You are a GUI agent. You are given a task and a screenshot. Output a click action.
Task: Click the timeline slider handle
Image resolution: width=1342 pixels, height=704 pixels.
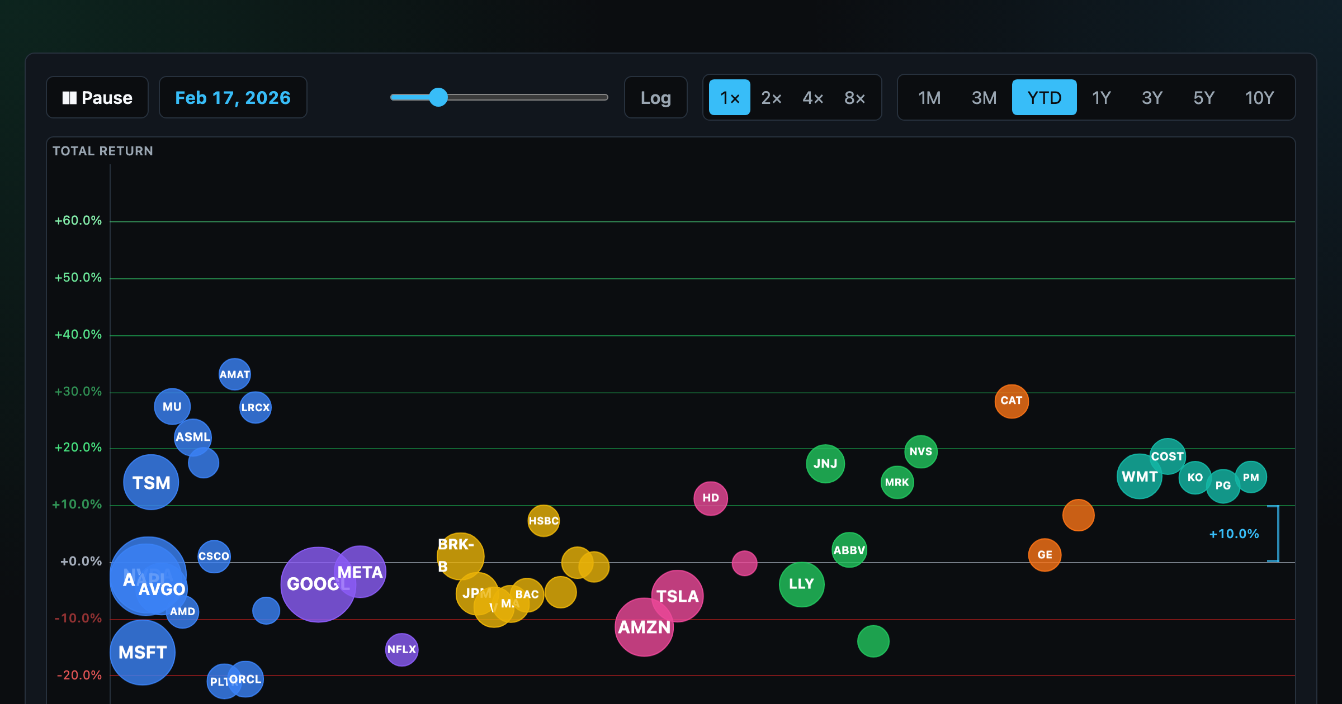pyautogui.click(x=438, y=97)
